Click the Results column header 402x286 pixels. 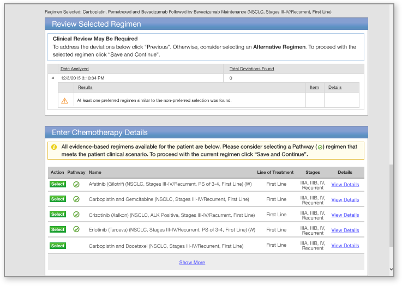(x=85, y=87)
